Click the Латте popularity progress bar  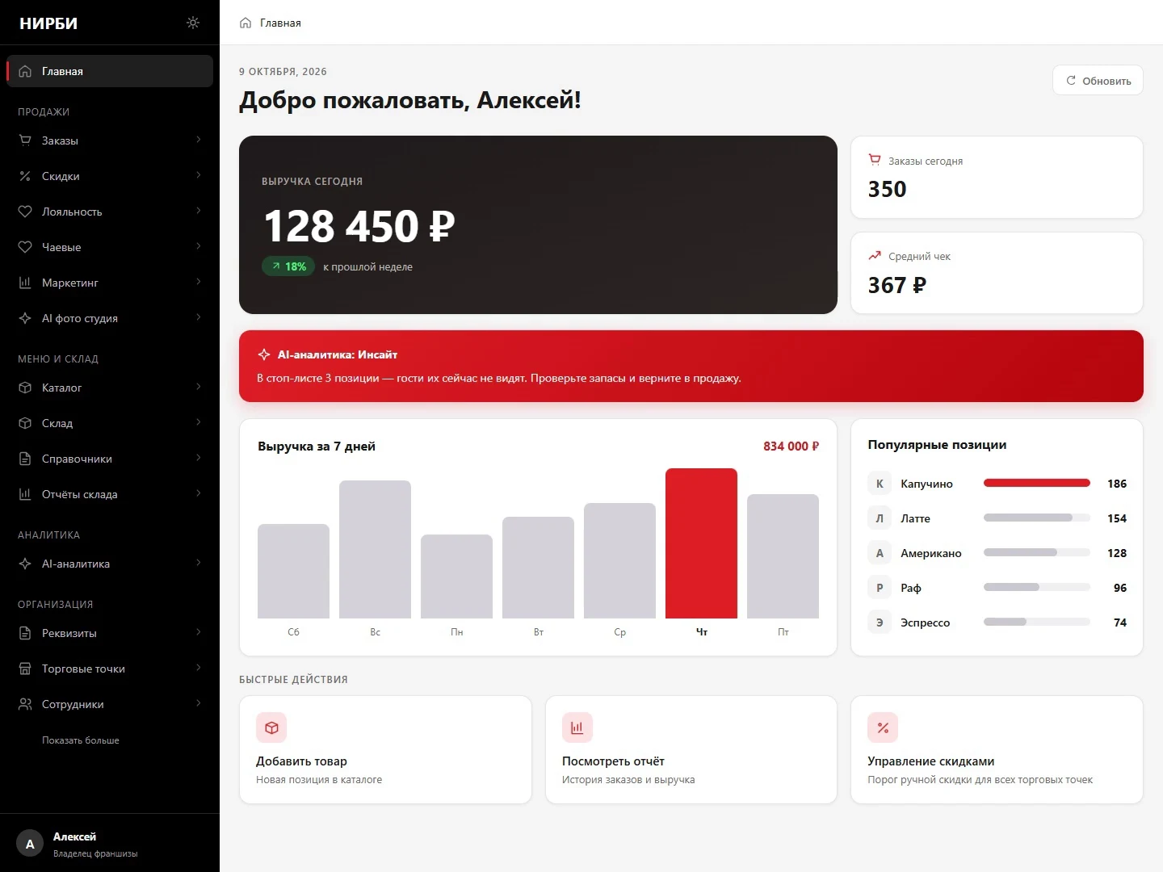coord(1037,518)
